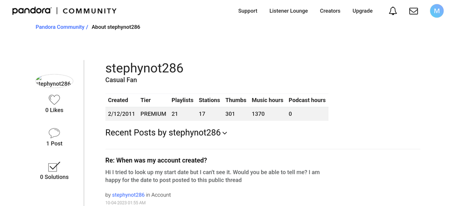Open "Re: When was my account created?" post
Screen dimensions: 456x206
click(156, 160)
